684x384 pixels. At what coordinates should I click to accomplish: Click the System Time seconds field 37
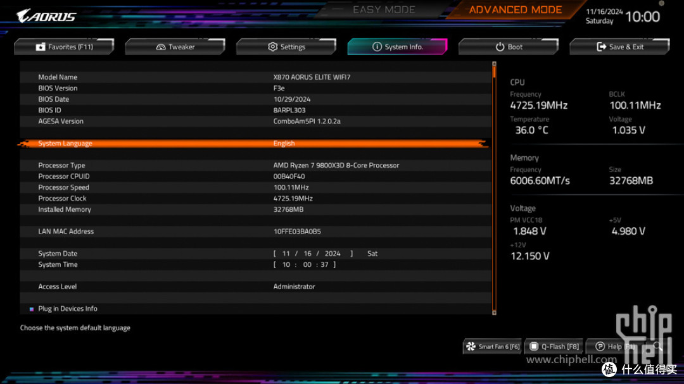click(x=324, y=264)
